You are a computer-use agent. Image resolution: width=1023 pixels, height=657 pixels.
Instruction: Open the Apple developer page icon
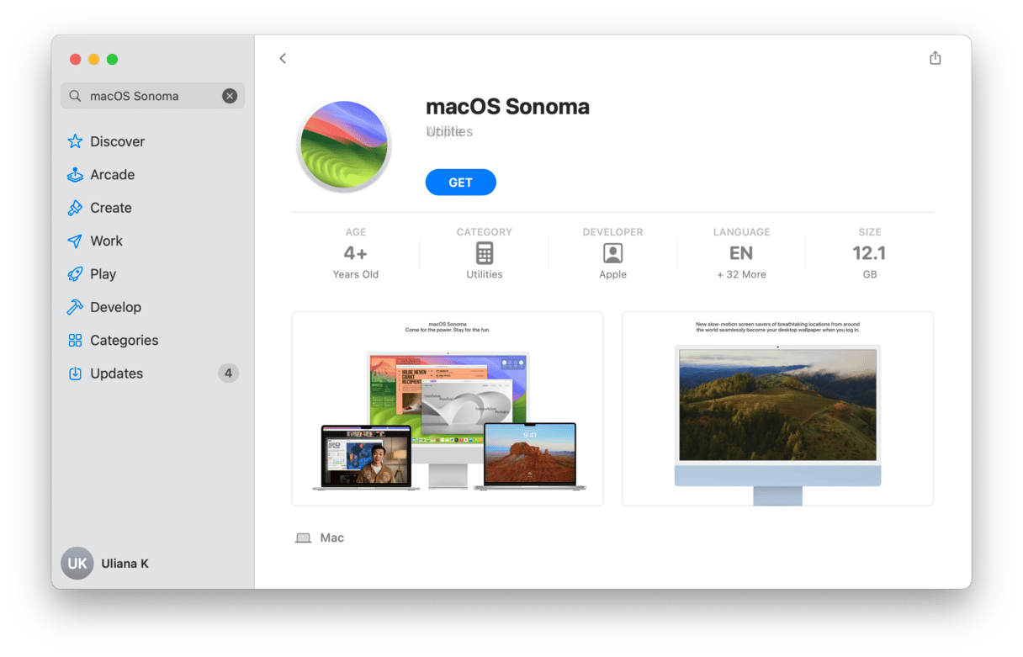(612, 253)
